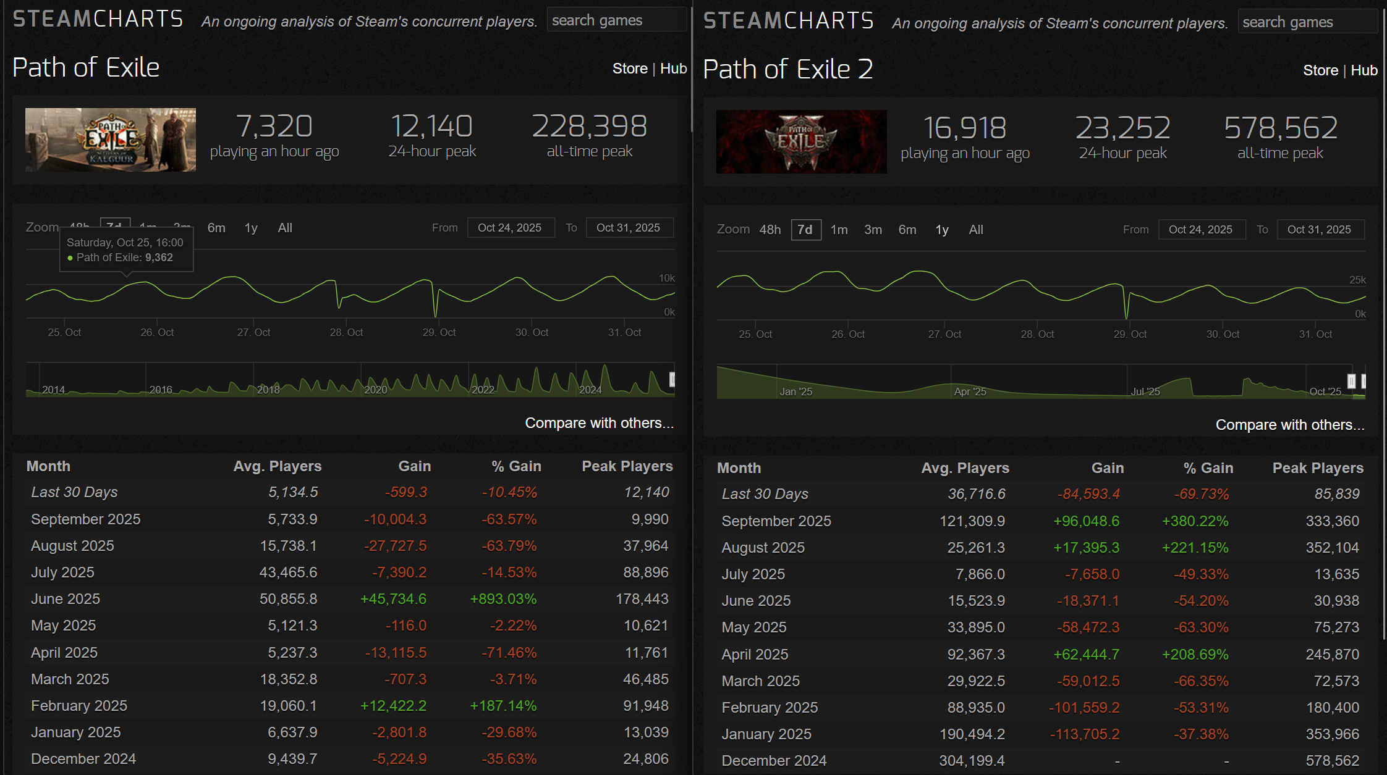Switch Path of Exile chart to All zoom

285,228
